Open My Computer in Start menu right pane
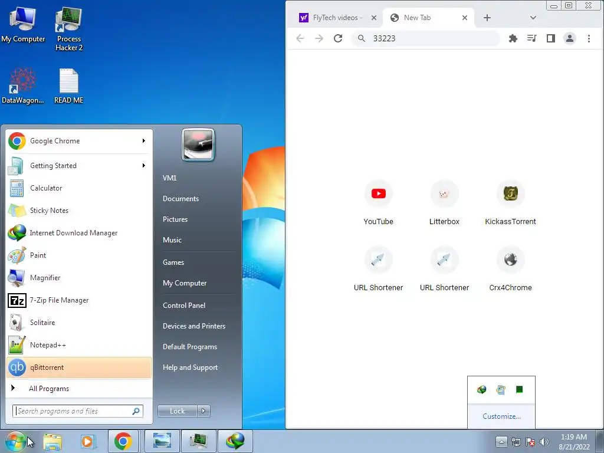Screen dimensions: 604x453 185,283
